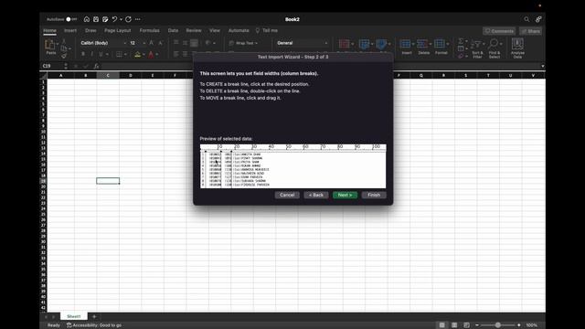Click Cancel in the Text Import Wizard
This screenshot has height=329, width=585.
[x=287, y=195]
